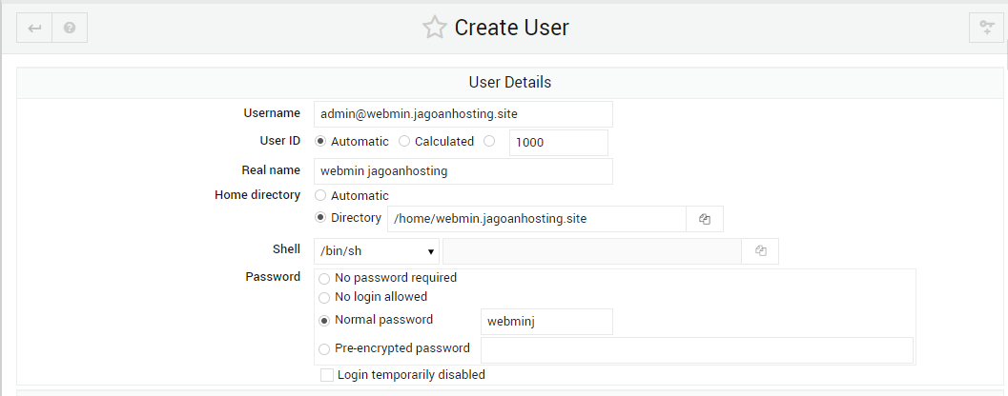Click the favorite star beside Create User
The height and width of the screenshot is (396, 1008).
[434, 28]
